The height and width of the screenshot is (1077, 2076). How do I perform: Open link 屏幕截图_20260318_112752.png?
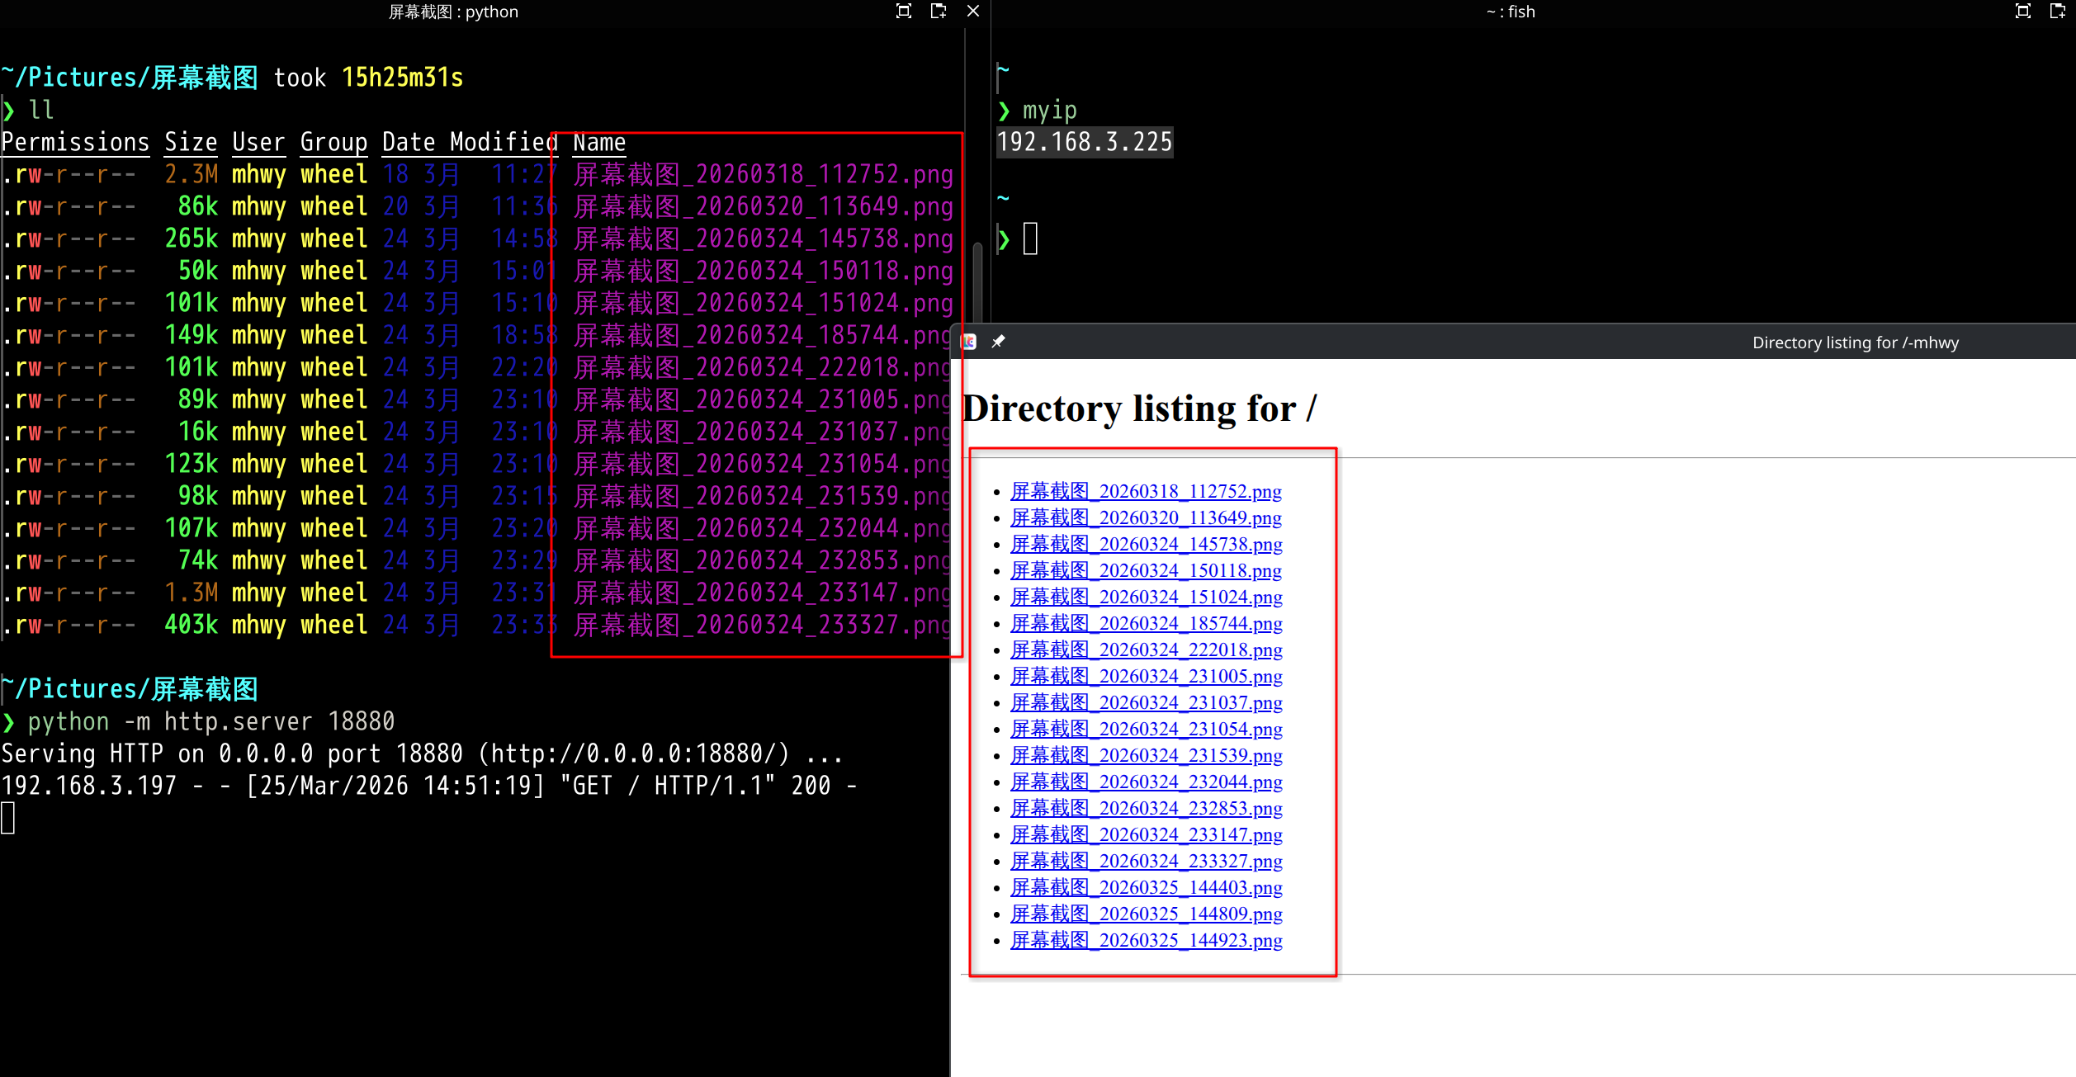pyautogui.click(x=1146, y=492)
